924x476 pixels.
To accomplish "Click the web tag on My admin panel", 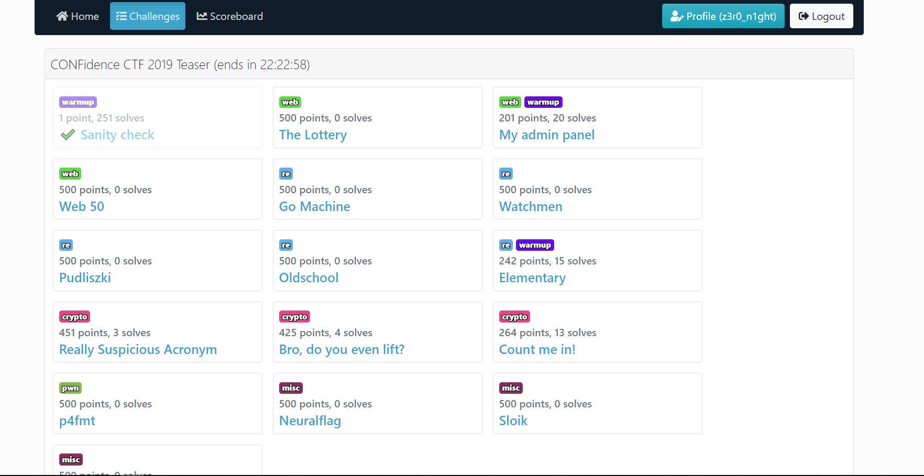I will (x=510, y=102).
